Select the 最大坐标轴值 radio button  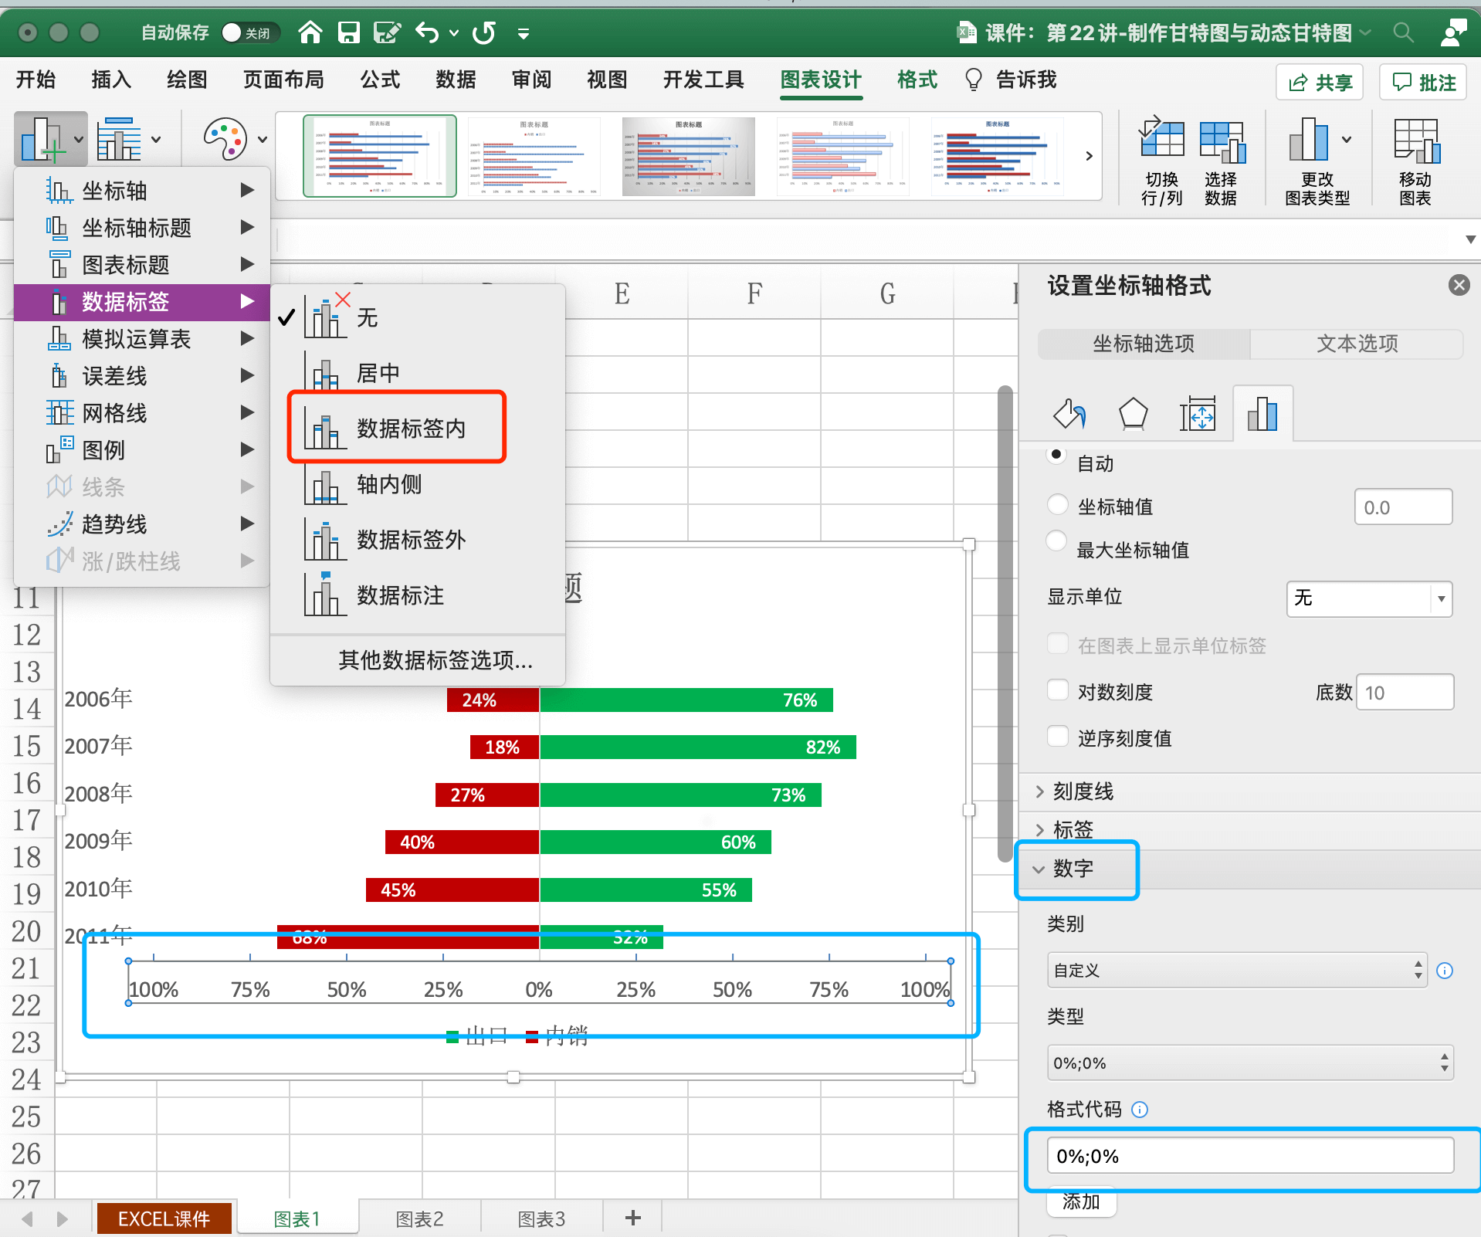[x=1056, y=541]
